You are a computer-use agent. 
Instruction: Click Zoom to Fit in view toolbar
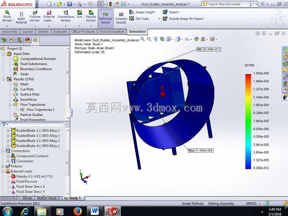pos(143,39)
